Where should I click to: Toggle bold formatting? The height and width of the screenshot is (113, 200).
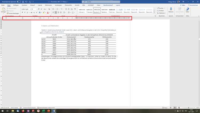coord(22,13)
